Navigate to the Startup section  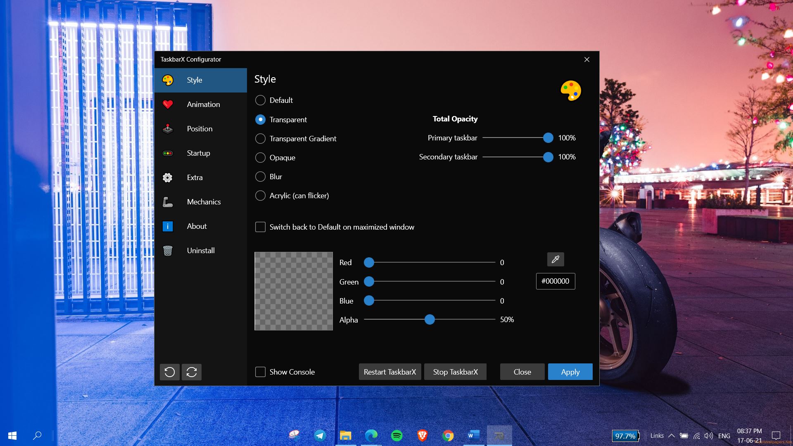point(198,152)
